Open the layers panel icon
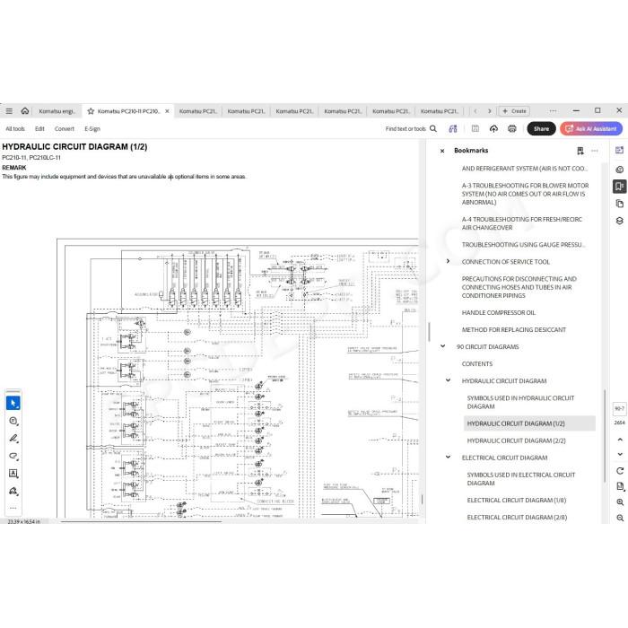The width and height of the screenshot is (628, 628). (620, 221)
